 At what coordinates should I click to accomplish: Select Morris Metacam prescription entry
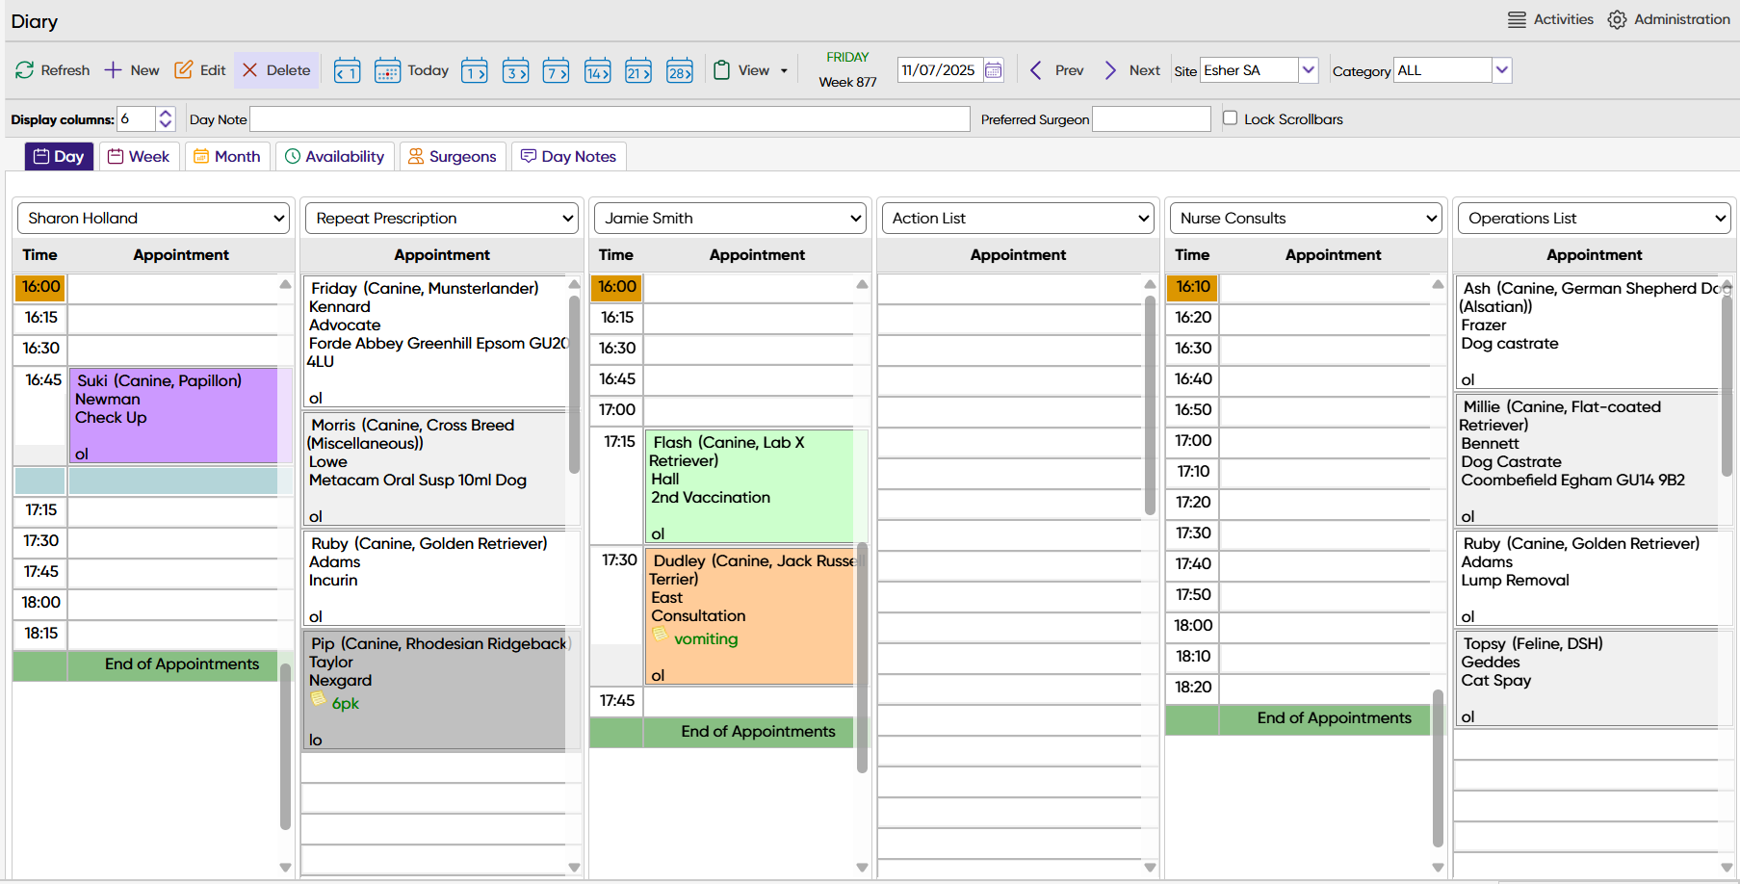coord(436,470)
